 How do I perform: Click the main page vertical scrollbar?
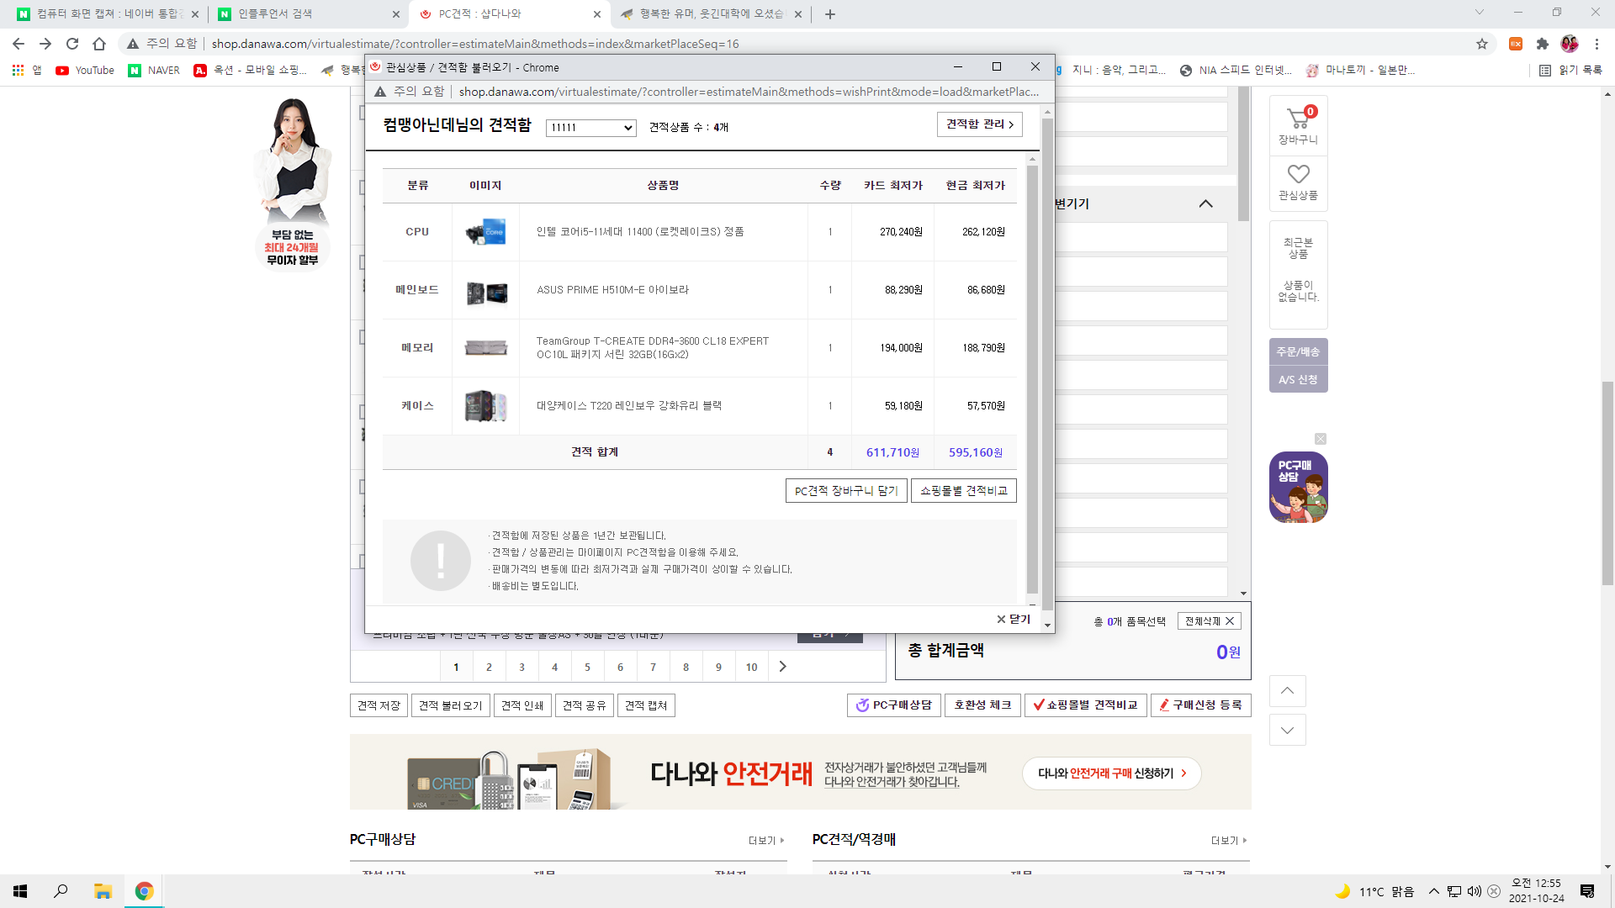coord(1607,483)
